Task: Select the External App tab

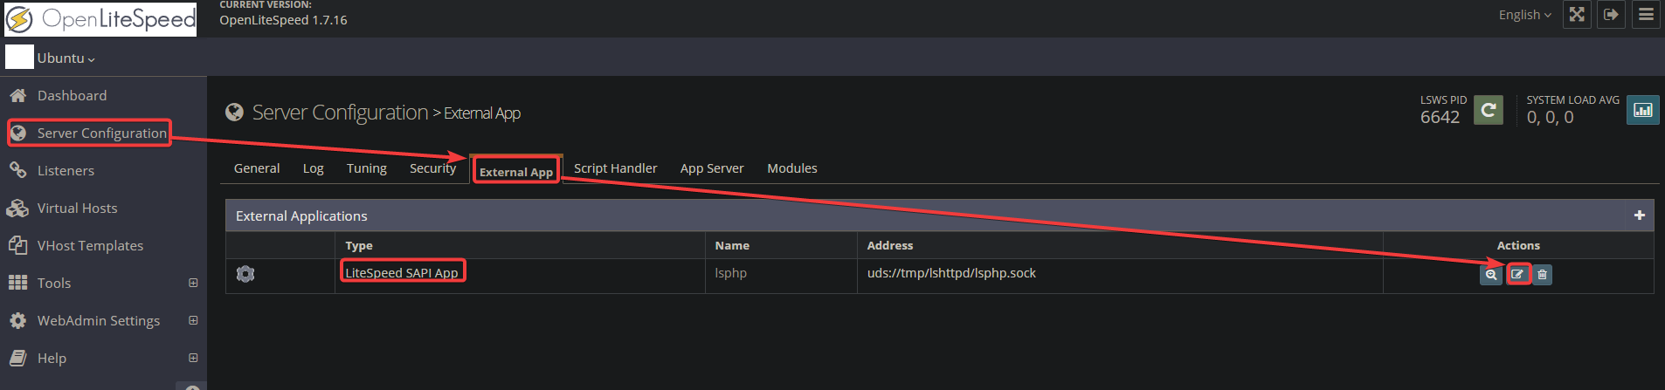Action: (x=516, y=171)
